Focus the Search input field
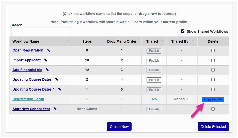Screen dimensions: 238x138 (x=41, y=31)
